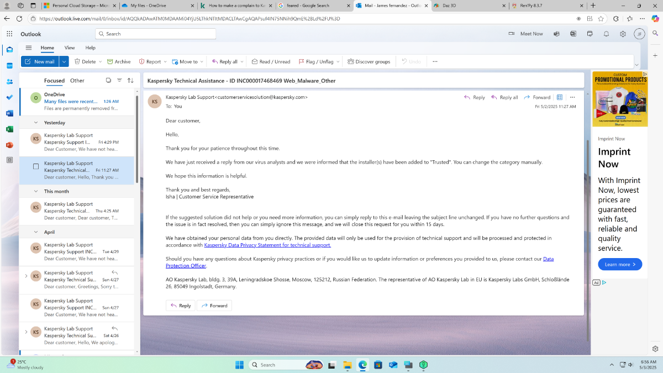
Task: Switch to the Help ribbon tab
Action: click(x=90, y=48)
